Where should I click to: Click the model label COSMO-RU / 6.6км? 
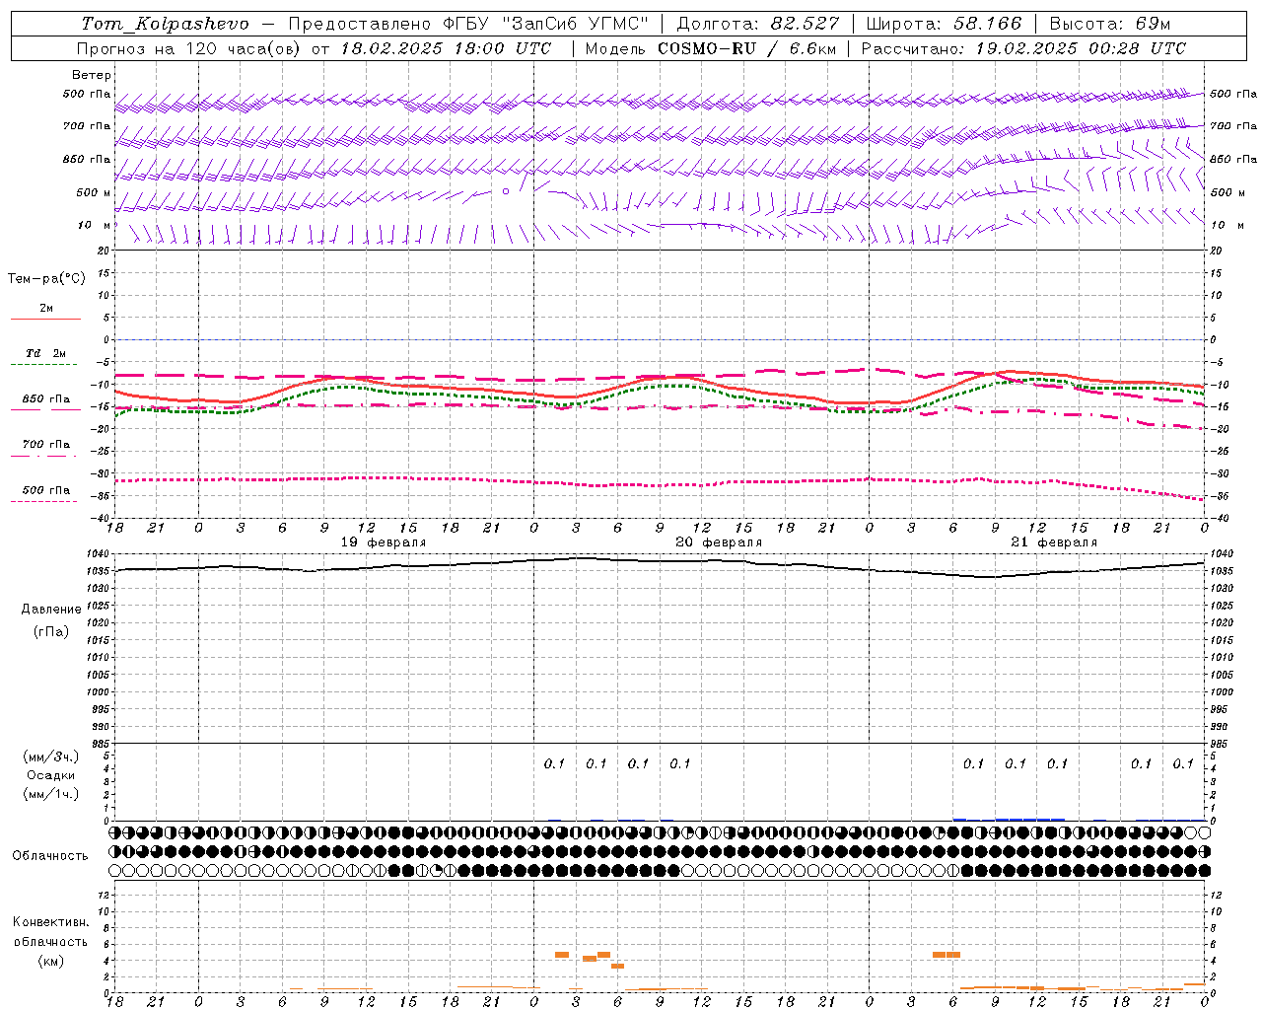[x=746, y=48]
